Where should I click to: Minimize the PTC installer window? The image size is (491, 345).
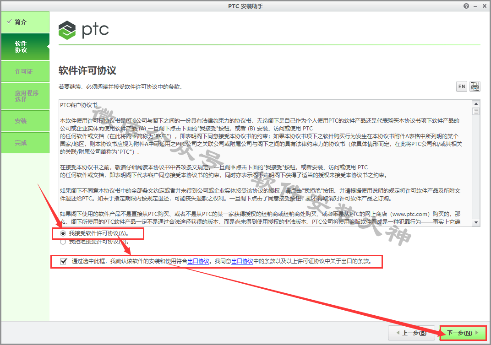click(475, 6)
